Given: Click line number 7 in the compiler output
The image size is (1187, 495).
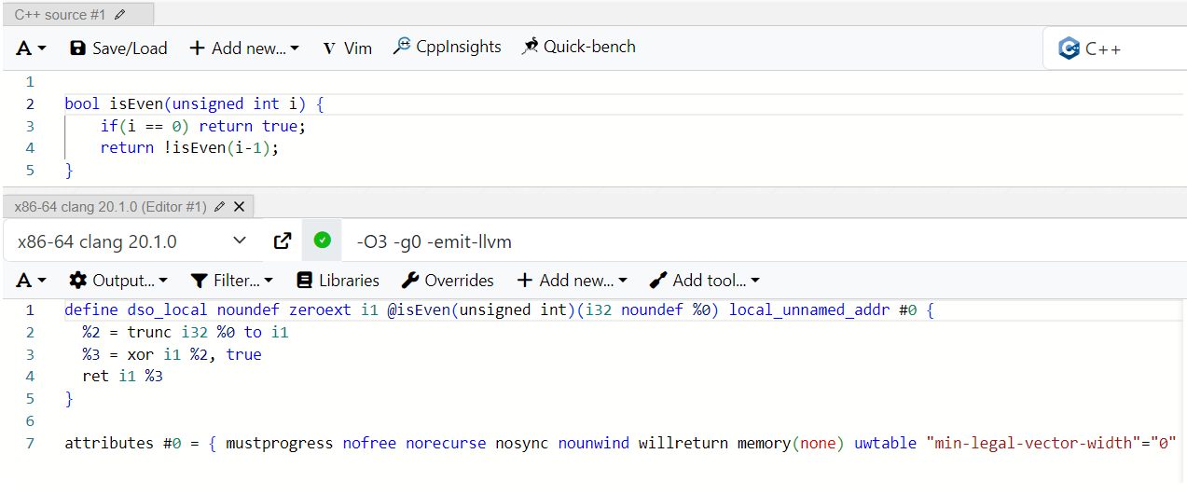Looking at the screenshot, I should (30, 443).
